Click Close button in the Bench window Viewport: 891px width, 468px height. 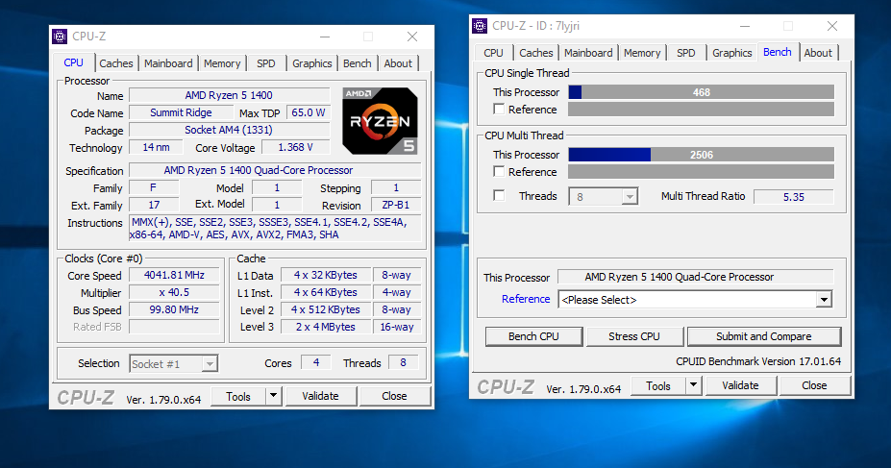click(x=814, y=385)
